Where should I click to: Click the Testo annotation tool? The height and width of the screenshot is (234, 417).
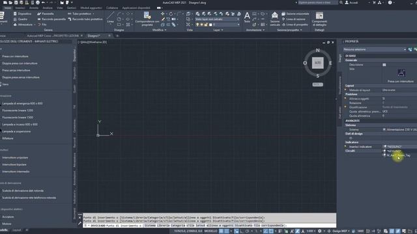[247, 18]
